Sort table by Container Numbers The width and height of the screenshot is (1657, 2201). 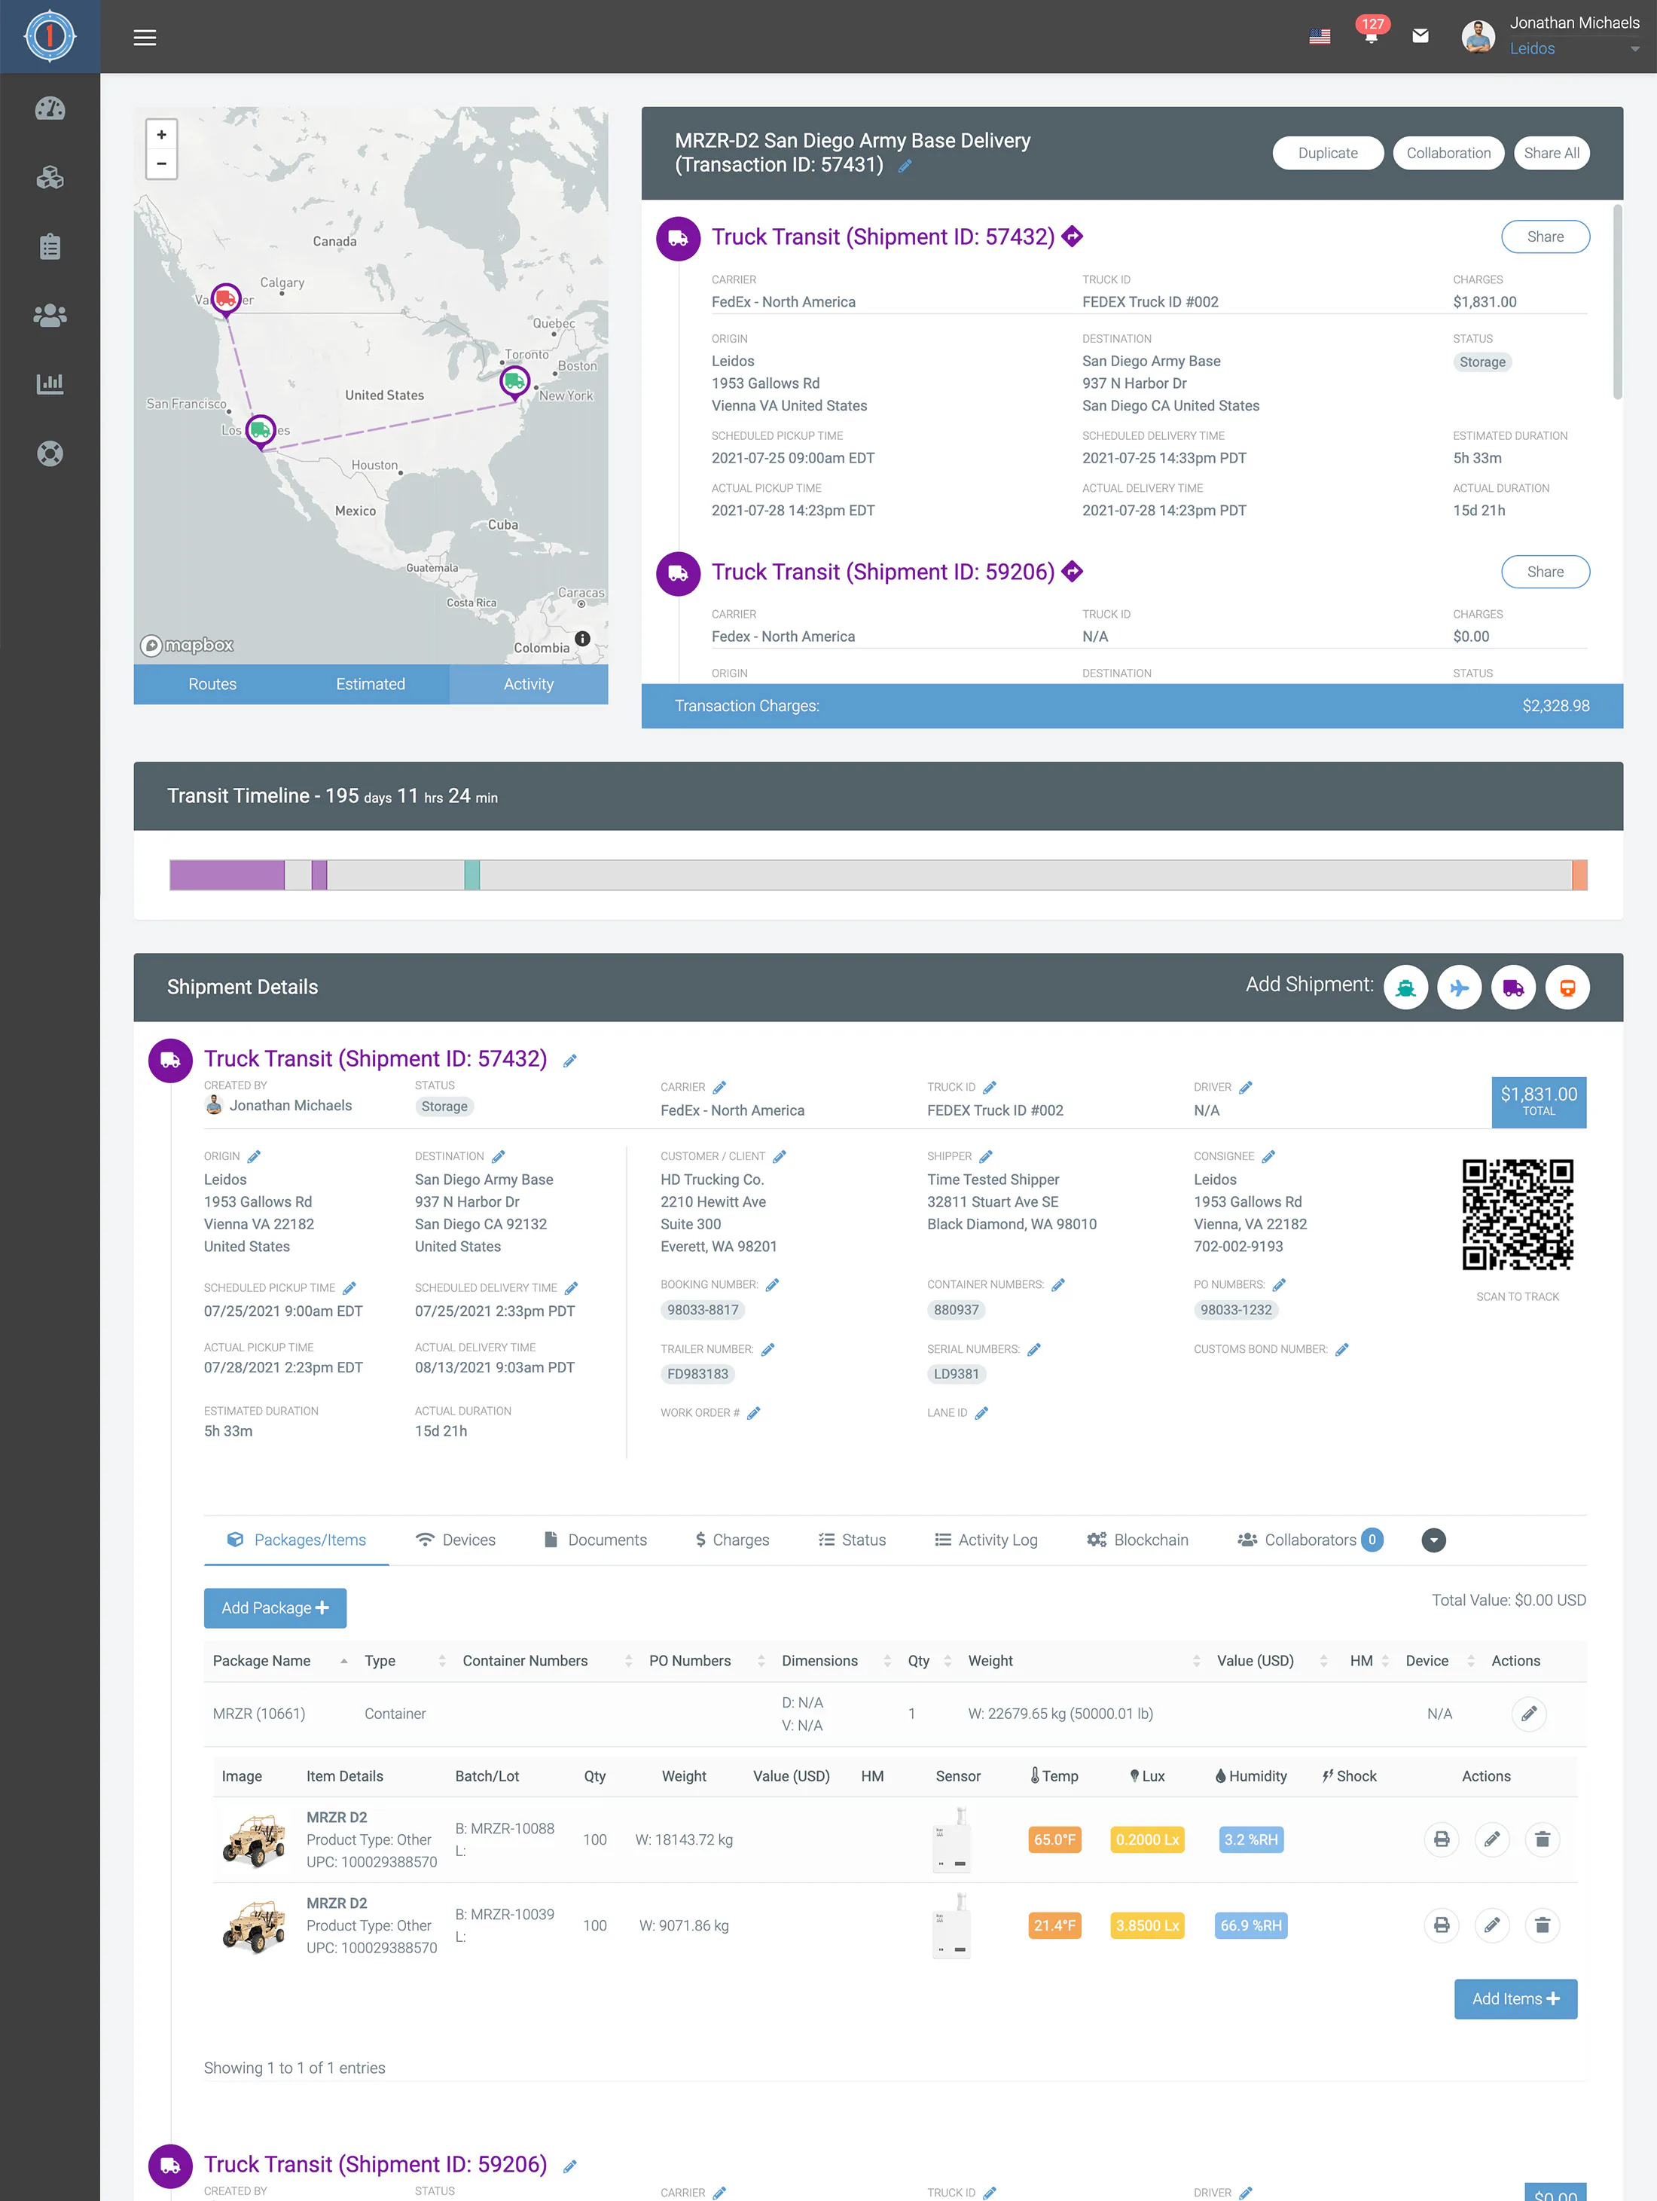point(548,1661)
